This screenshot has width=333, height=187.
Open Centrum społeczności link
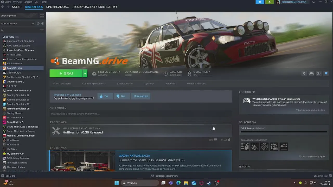[94, 84]
